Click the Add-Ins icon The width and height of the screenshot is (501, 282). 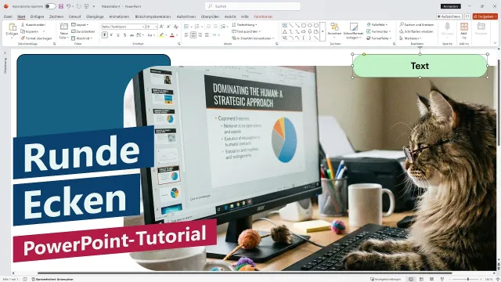click(464, 27)
